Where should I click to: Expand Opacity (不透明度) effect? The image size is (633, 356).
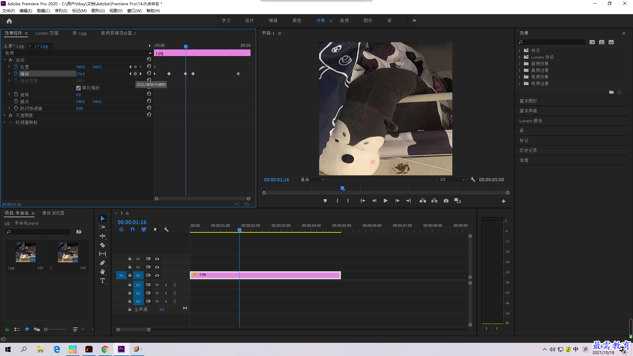point(5,115)
